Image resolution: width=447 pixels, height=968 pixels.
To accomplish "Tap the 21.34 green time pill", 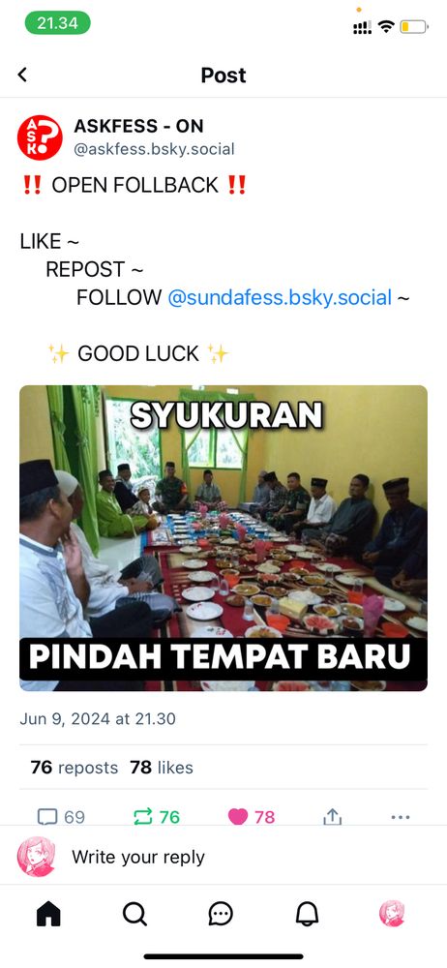I will click(x=57, y=23).
